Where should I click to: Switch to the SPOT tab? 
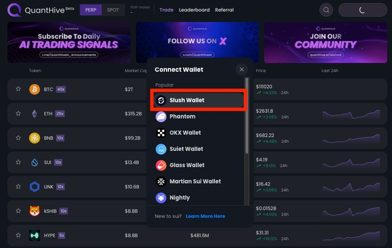[113, 10]
